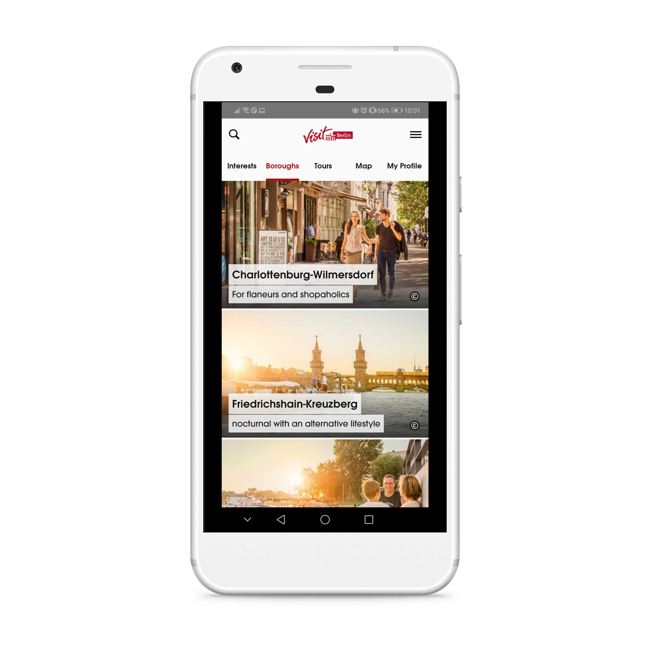Tap the Visit Berlin logo icon
This screenshot has height=653, width=652.
coord(325,134)
